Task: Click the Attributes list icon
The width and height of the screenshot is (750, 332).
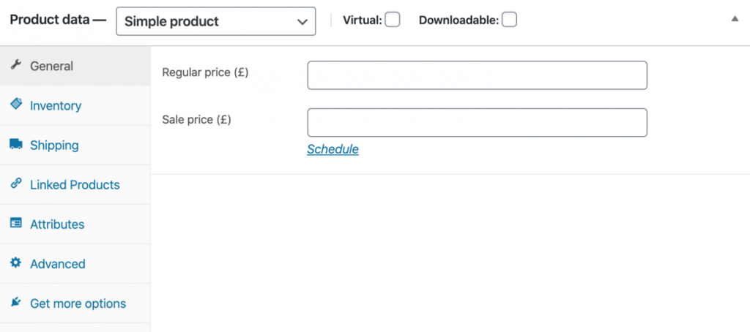Action: coord(16,223)
